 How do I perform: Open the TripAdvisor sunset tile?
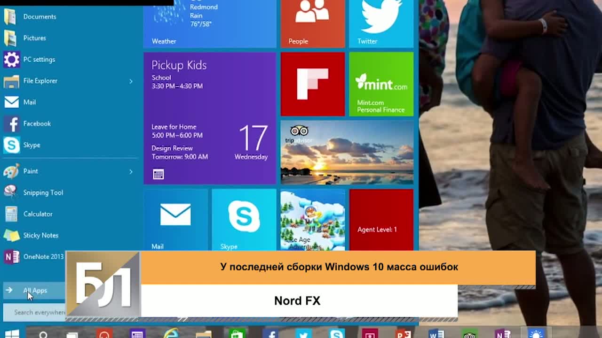point(347,153)
